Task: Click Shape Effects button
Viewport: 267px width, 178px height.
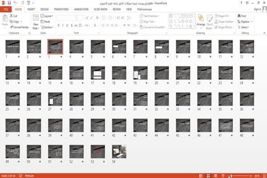Action: pyautogui.click(x=224, y=27)
